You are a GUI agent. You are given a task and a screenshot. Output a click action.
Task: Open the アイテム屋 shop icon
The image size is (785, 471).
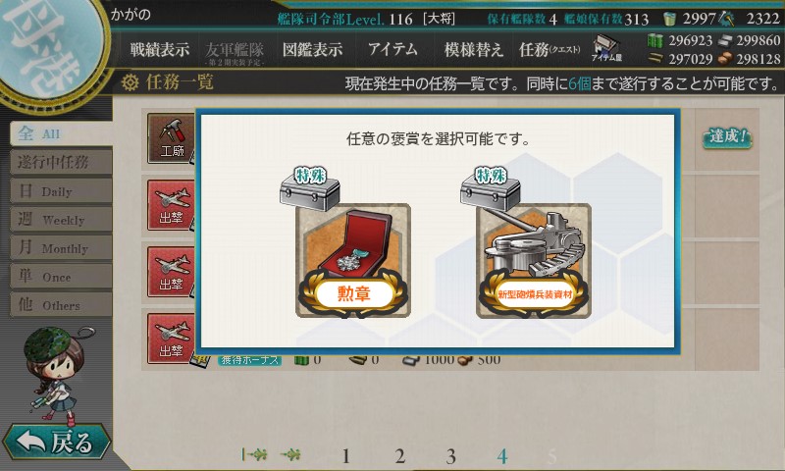[606, 48]
